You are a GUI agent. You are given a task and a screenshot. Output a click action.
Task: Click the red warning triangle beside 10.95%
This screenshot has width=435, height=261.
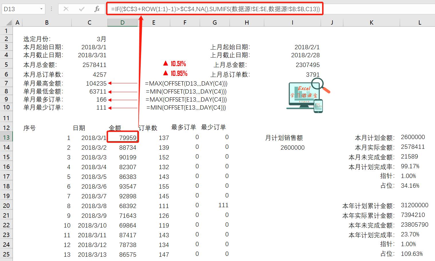(165, 73)
